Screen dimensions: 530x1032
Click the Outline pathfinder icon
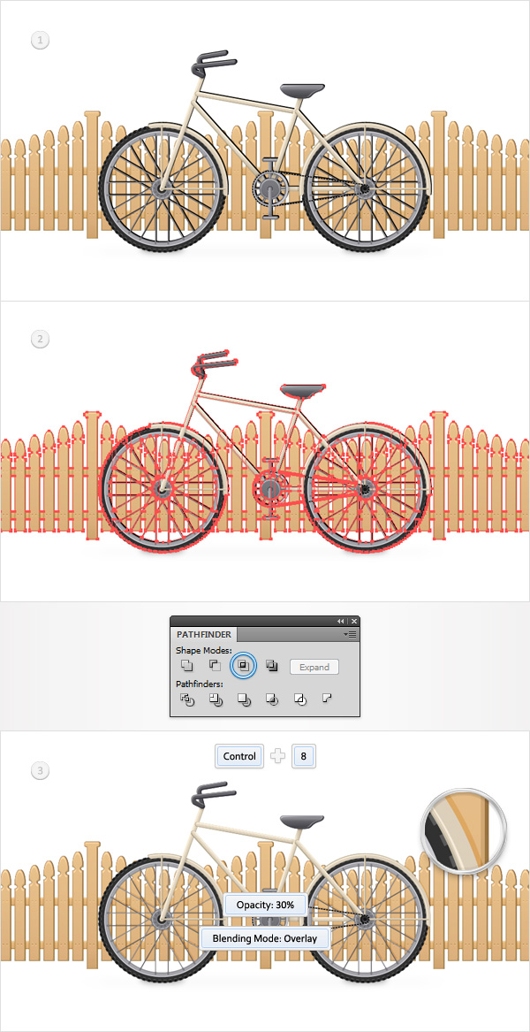pos(299,699)
